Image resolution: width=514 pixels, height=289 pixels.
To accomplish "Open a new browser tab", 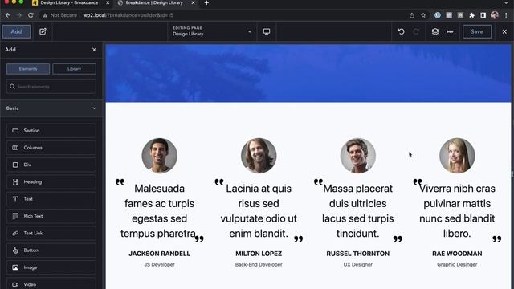I will [x=206, y=3].
